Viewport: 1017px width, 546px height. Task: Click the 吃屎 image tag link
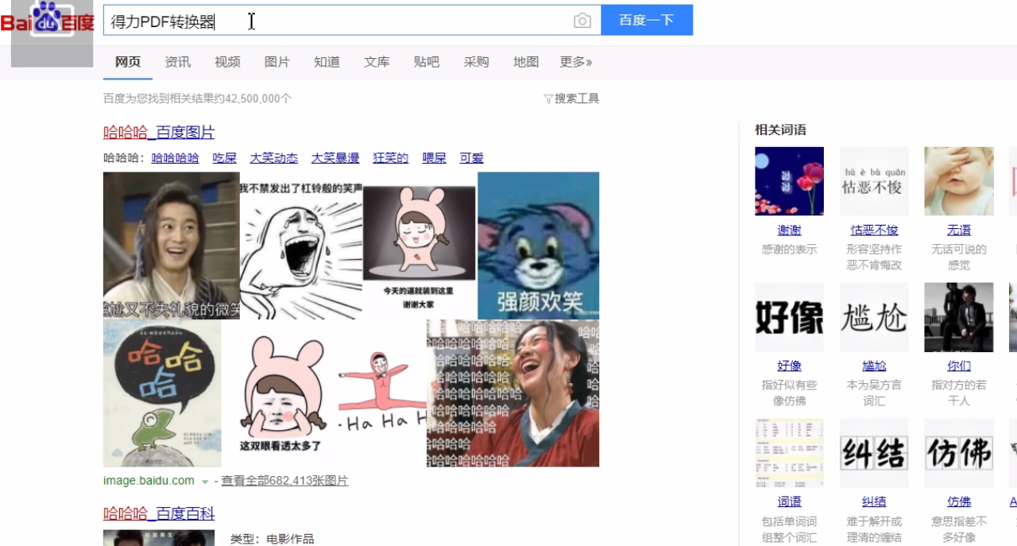tap(225, 158)
